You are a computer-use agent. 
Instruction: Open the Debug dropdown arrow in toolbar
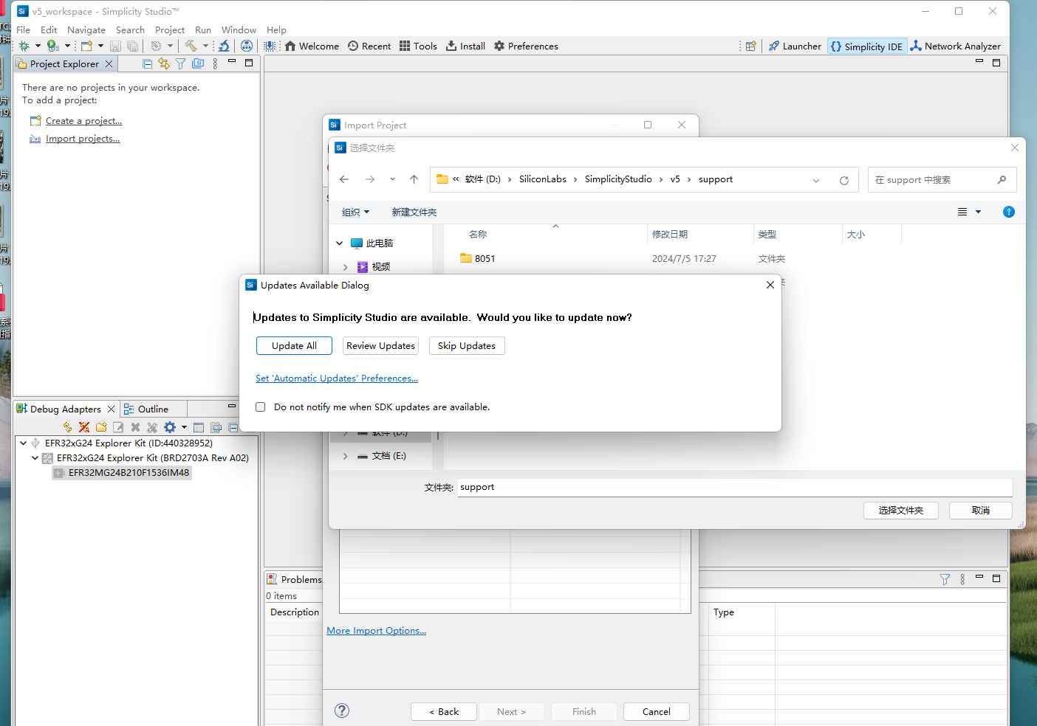click(x=38, y=46)
